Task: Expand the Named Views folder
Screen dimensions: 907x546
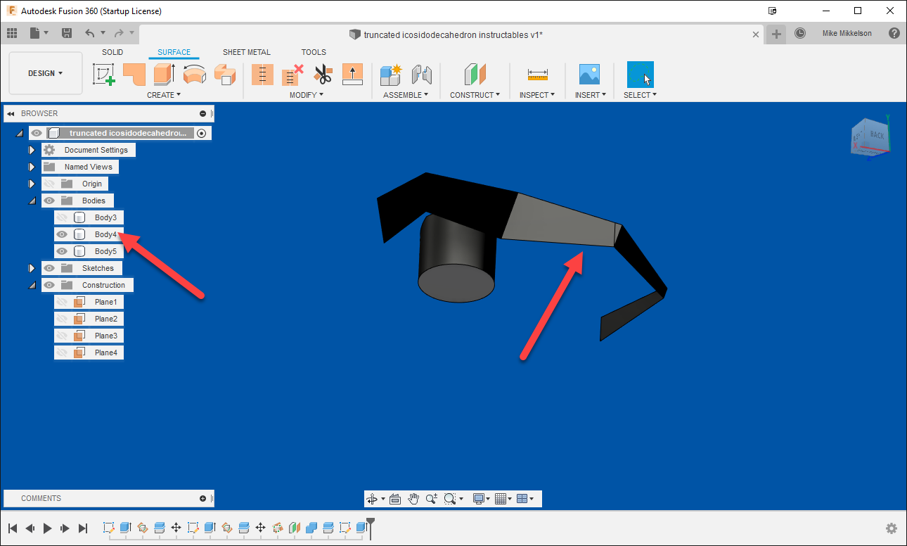Action: (31, 166)
